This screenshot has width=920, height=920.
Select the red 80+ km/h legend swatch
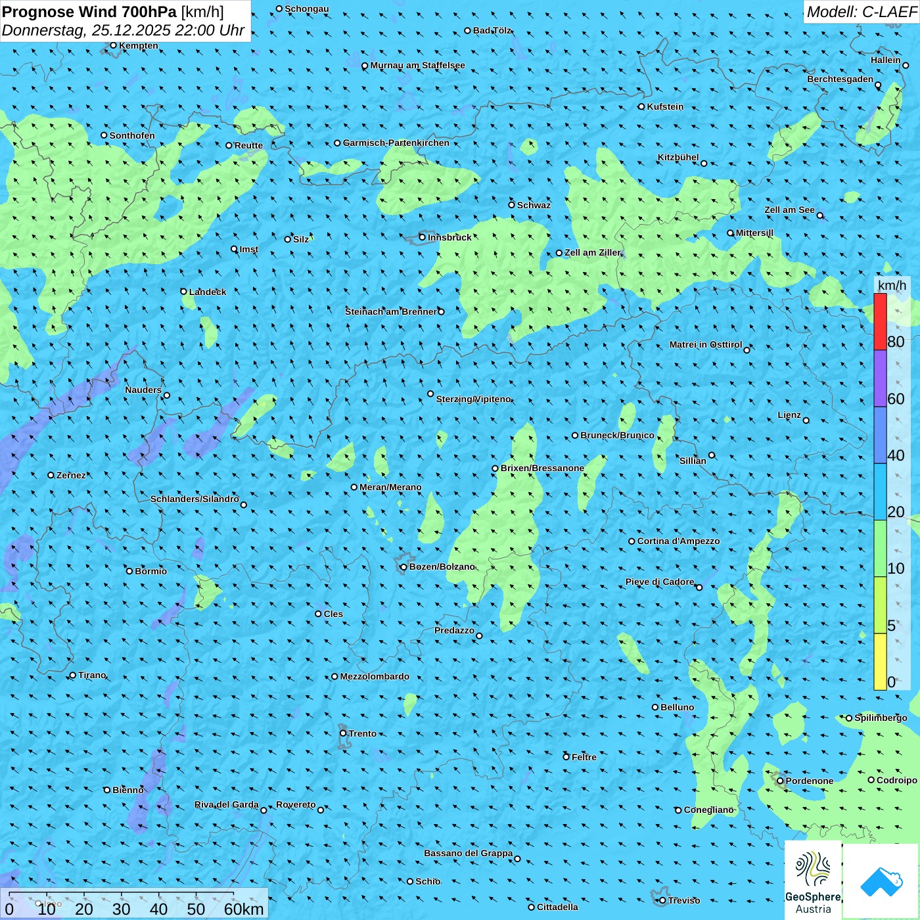(880, 321)
